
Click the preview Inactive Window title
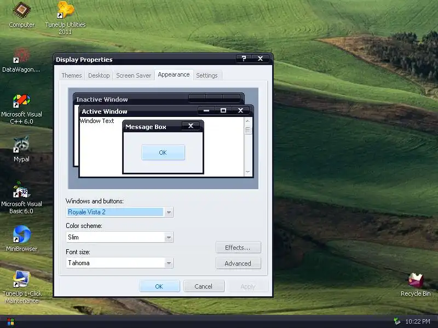[102, 99]
